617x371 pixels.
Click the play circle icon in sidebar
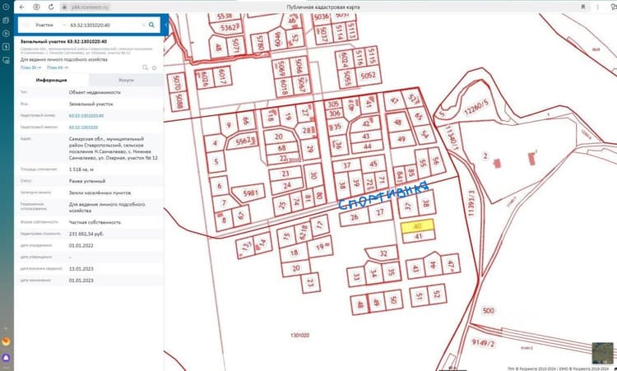pyautogui.click(x=6, y=34)
